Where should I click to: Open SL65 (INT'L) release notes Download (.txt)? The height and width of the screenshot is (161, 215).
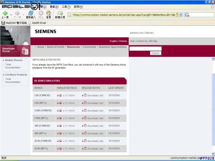pyautogui.click(x=95, y=149)
